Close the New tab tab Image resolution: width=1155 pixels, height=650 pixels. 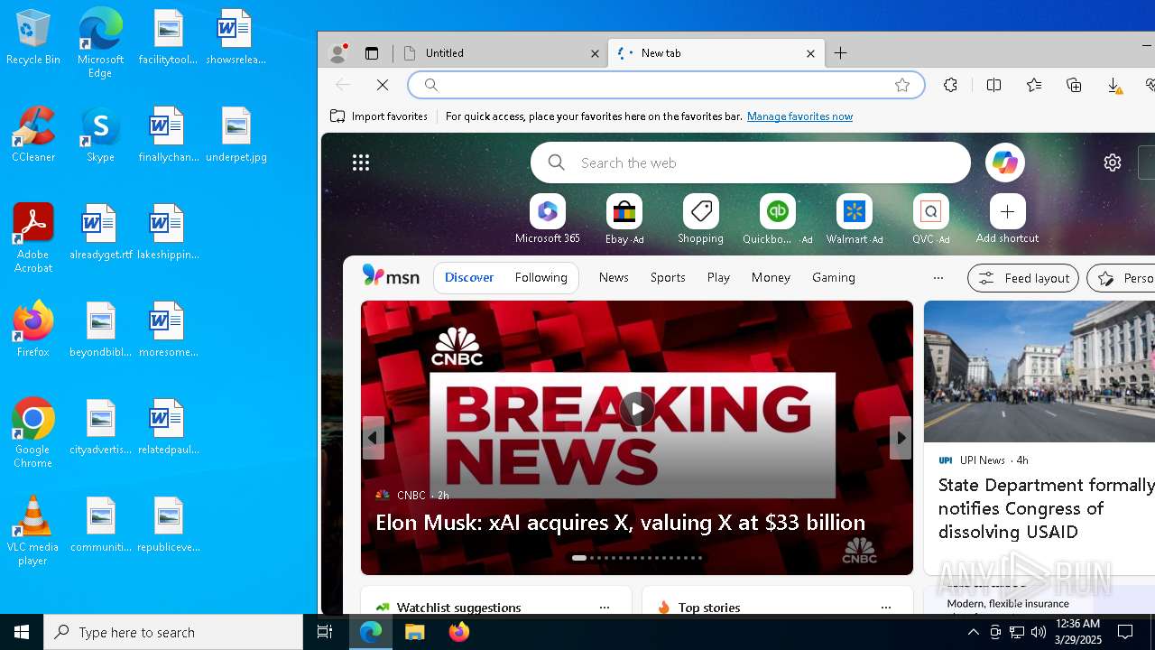coord(810,53)
